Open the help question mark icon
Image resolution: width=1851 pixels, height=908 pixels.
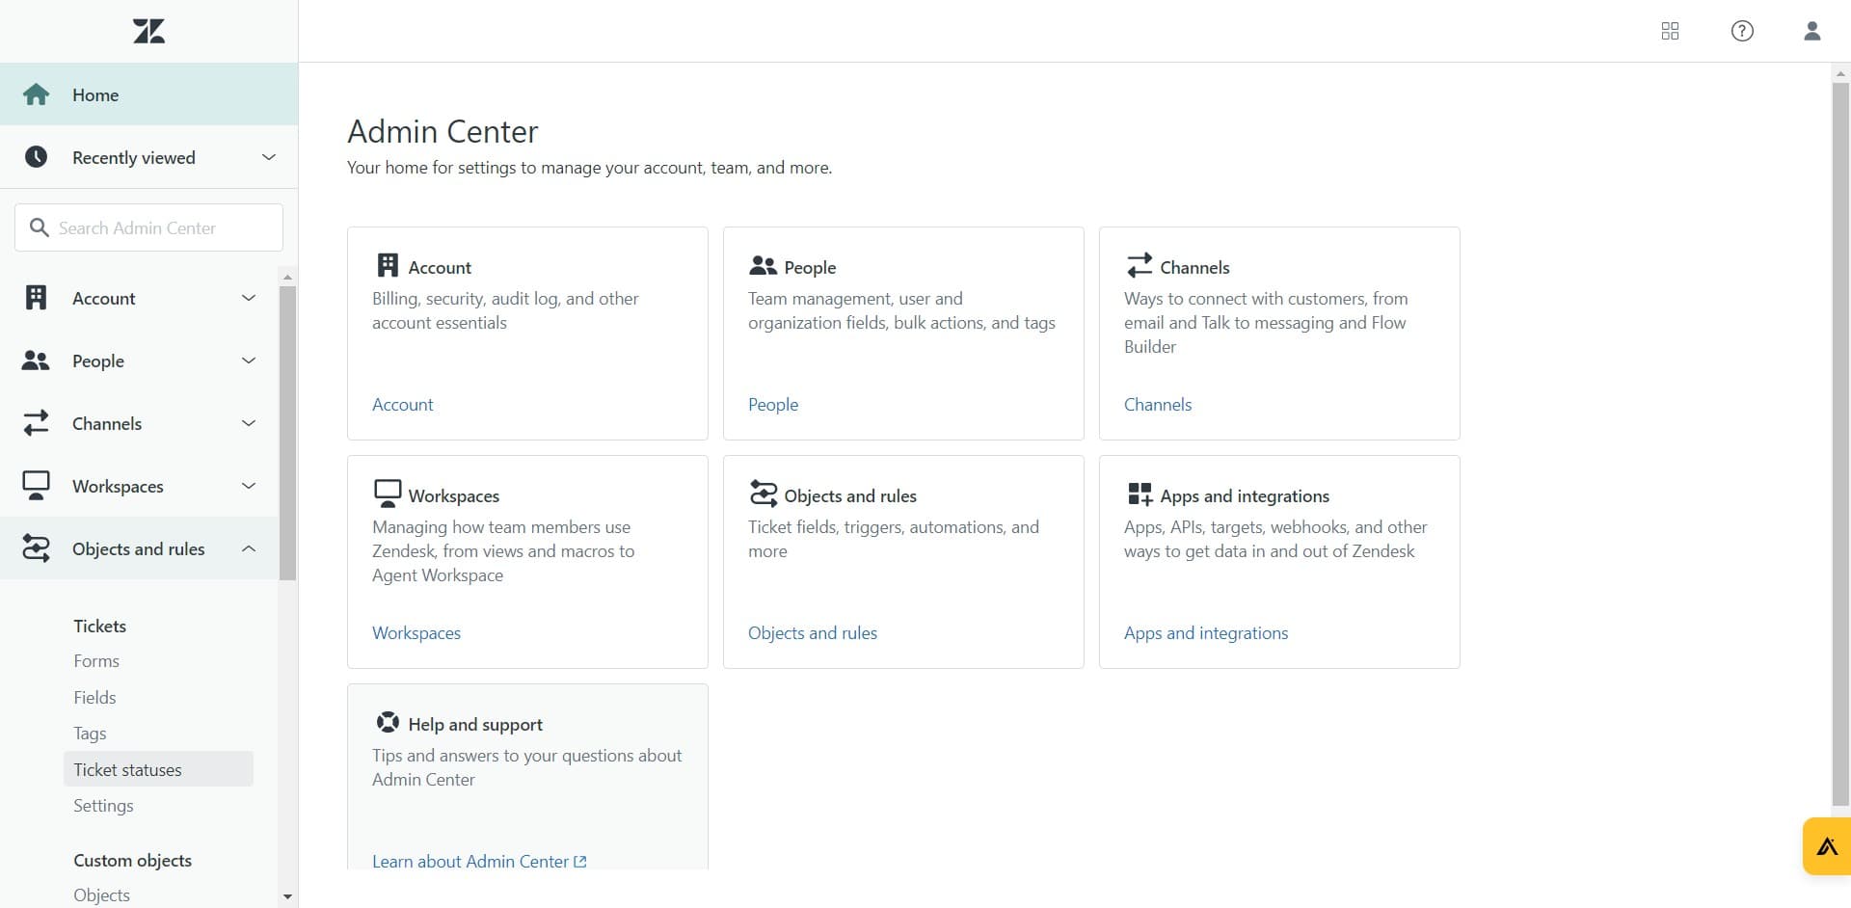1741,31
